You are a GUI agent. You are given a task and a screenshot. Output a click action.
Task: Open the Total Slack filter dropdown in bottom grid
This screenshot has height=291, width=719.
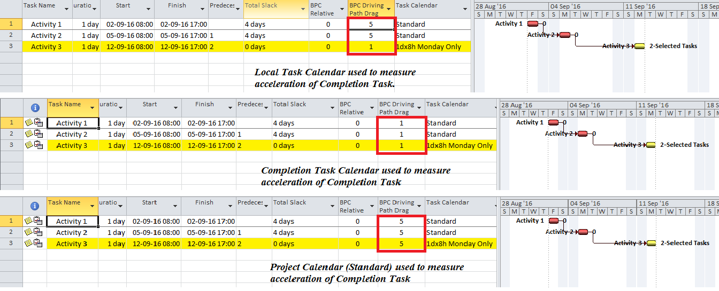332,206
